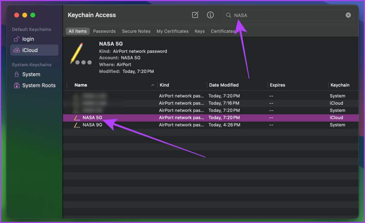Select the System keychain
The width and height of the screenshot is (365, 223).
point(34,74)
